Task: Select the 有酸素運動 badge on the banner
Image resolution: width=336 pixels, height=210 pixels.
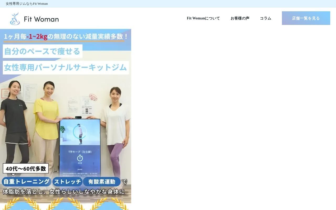Action: click(x=102, y=182)
